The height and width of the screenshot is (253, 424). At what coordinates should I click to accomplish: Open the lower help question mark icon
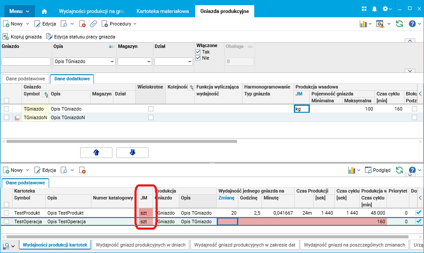pyautogui.click(x=412, y=170)
